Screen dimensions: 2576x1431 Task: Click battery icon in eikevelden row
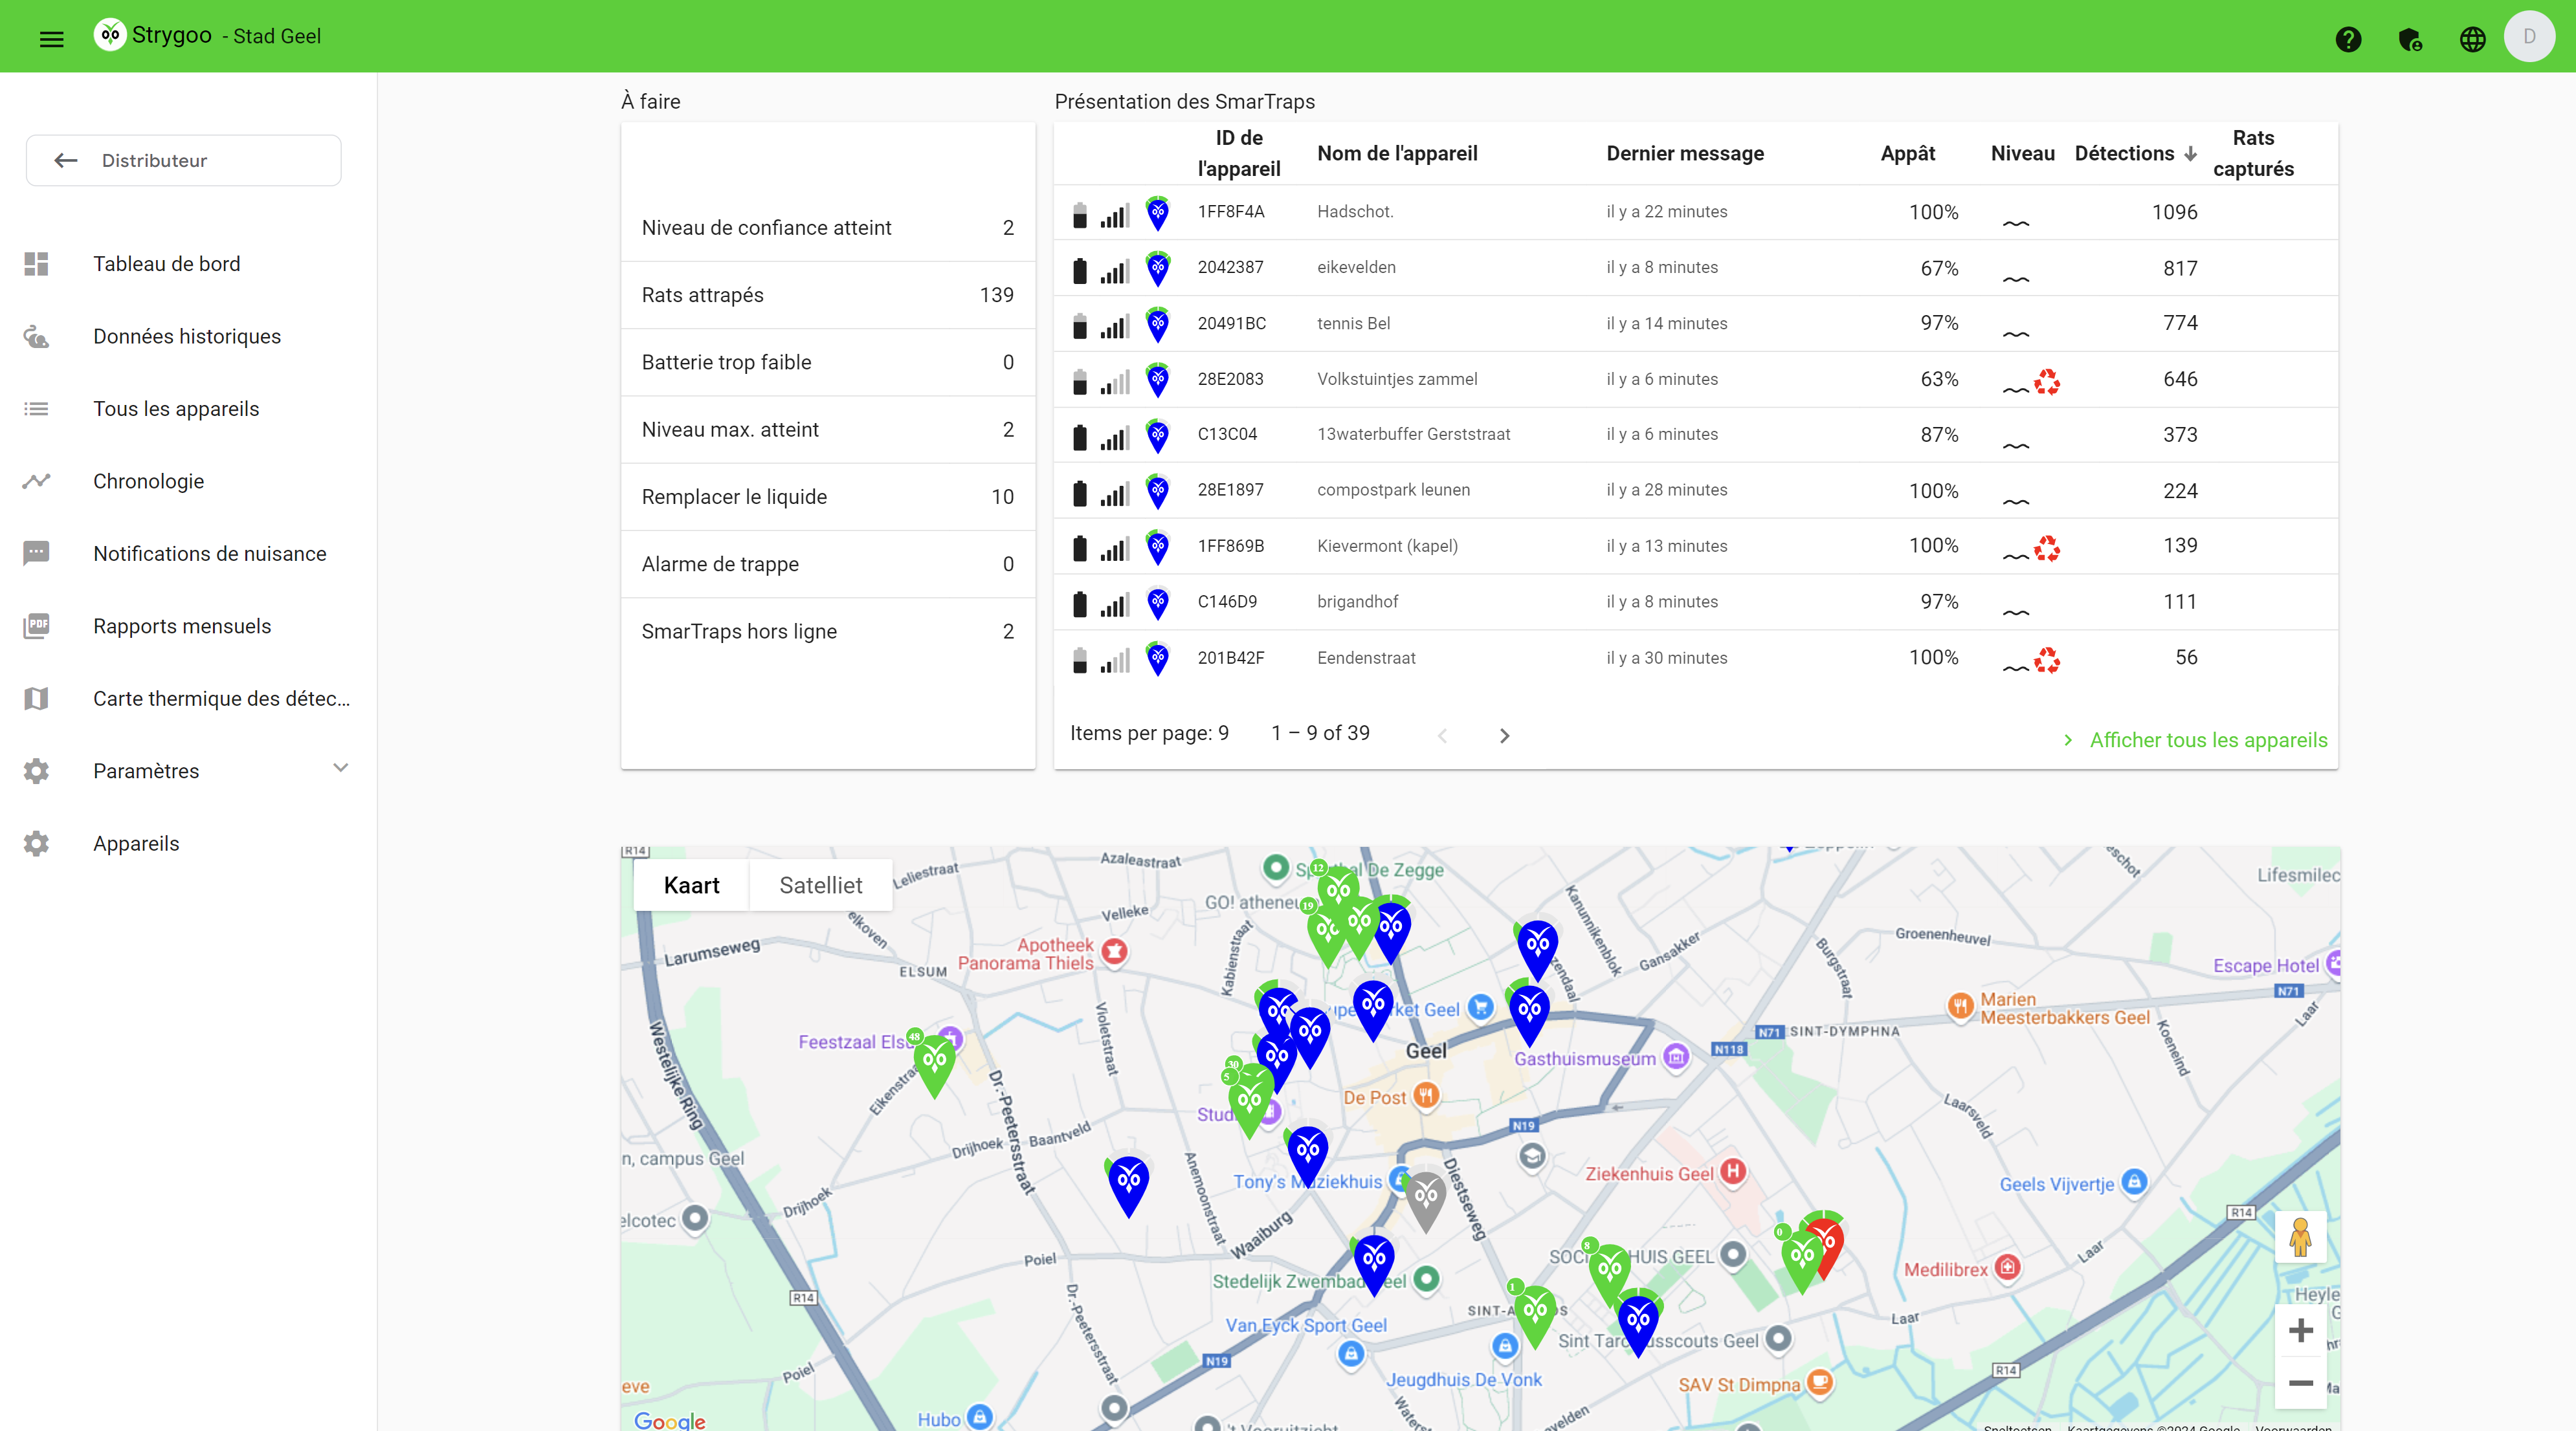pyautogui.click(x=1079, y=270)
